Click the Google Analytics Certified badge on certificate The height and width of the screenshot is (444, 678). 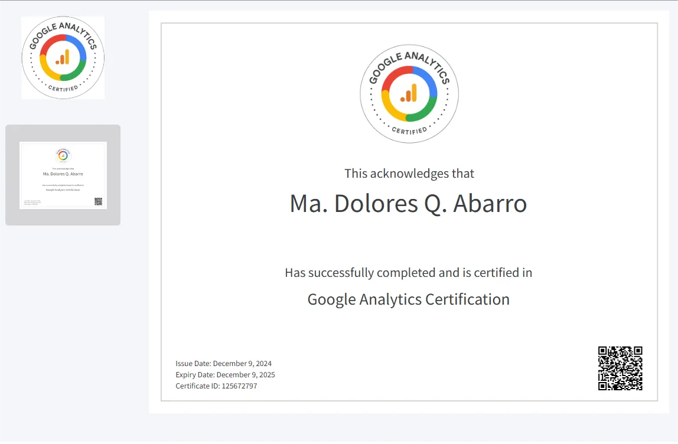409,94
